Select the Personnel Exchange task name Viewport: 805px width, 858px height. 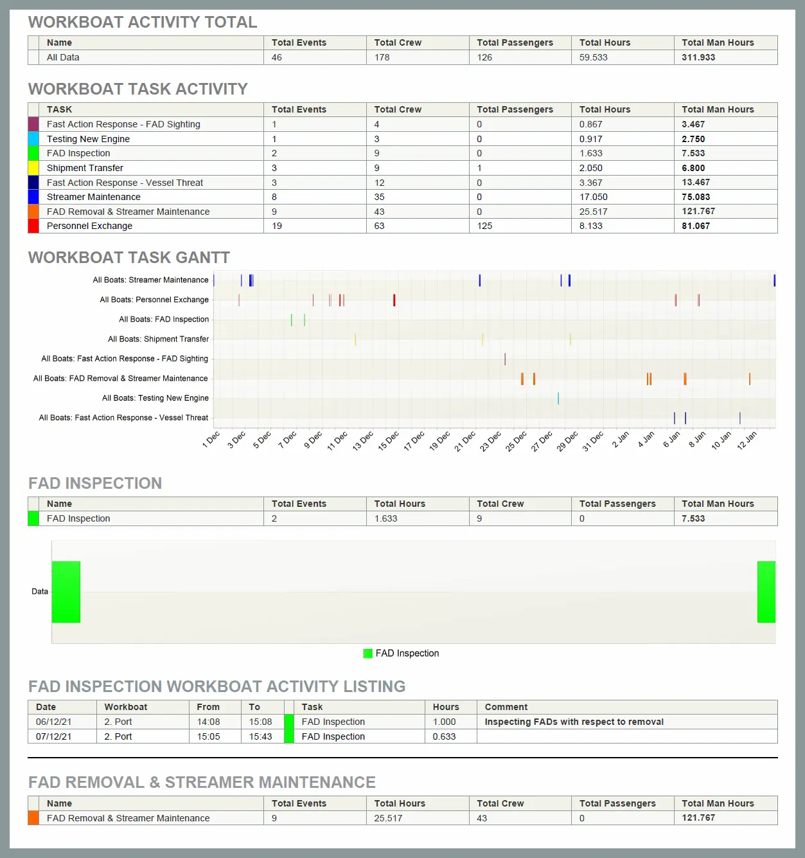click(89, 226)
